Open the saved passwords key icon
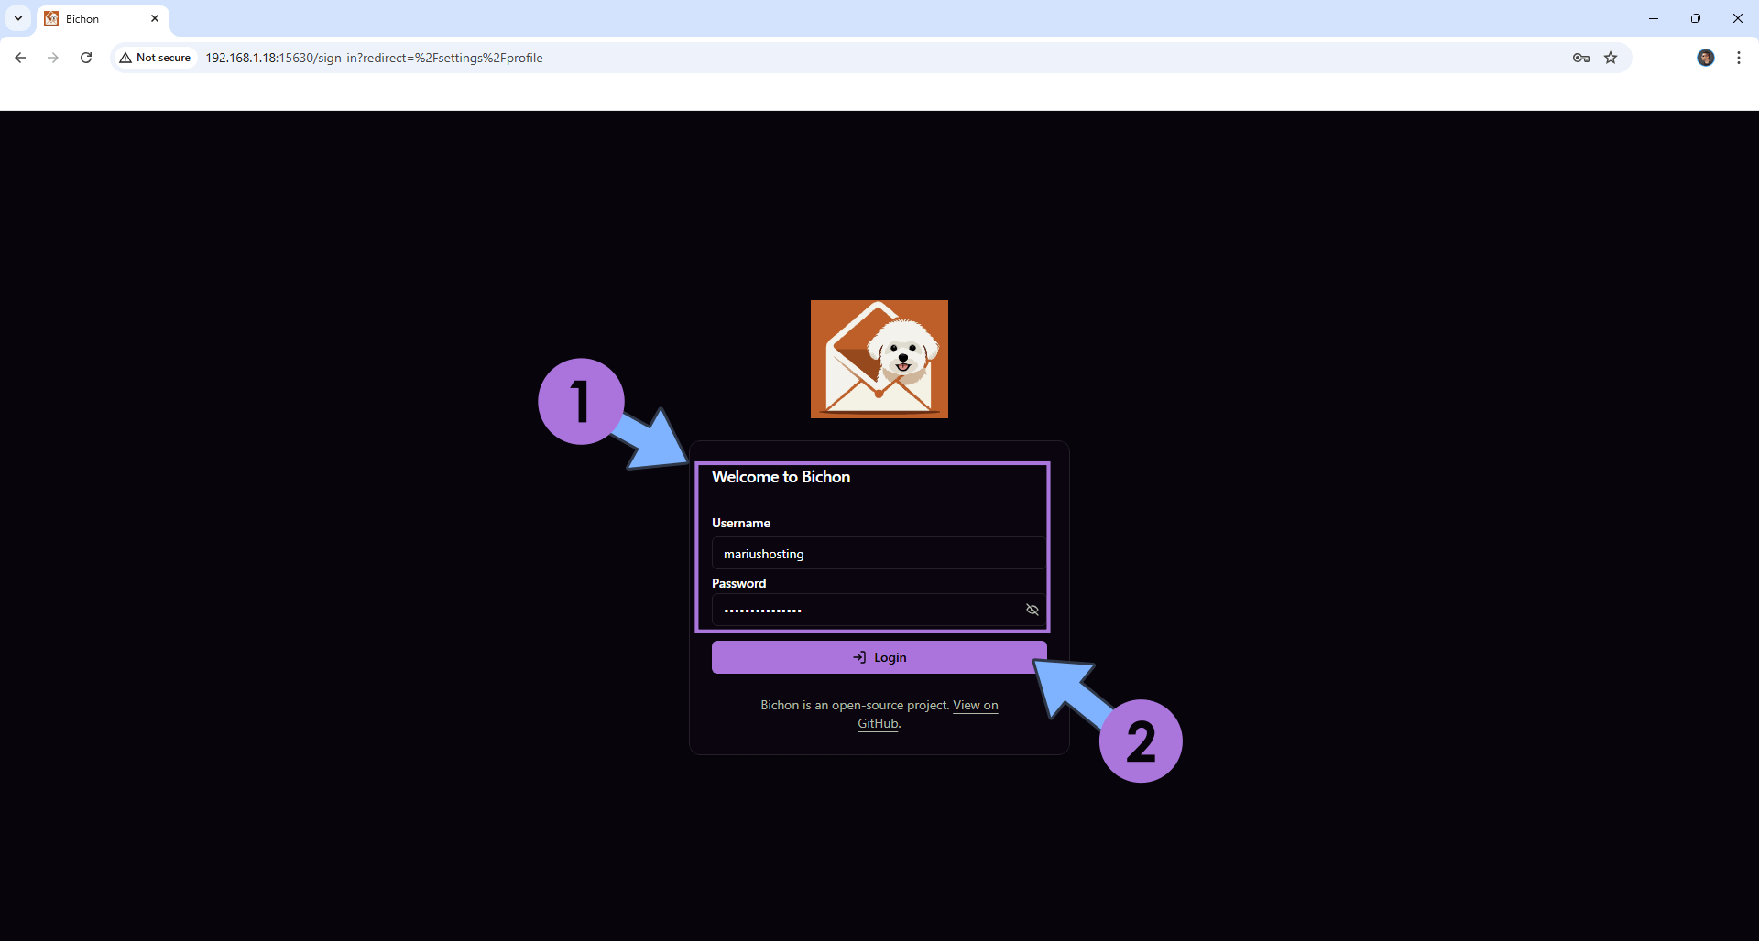Viewport: 1759px width, 941px height. (1580, 58)
